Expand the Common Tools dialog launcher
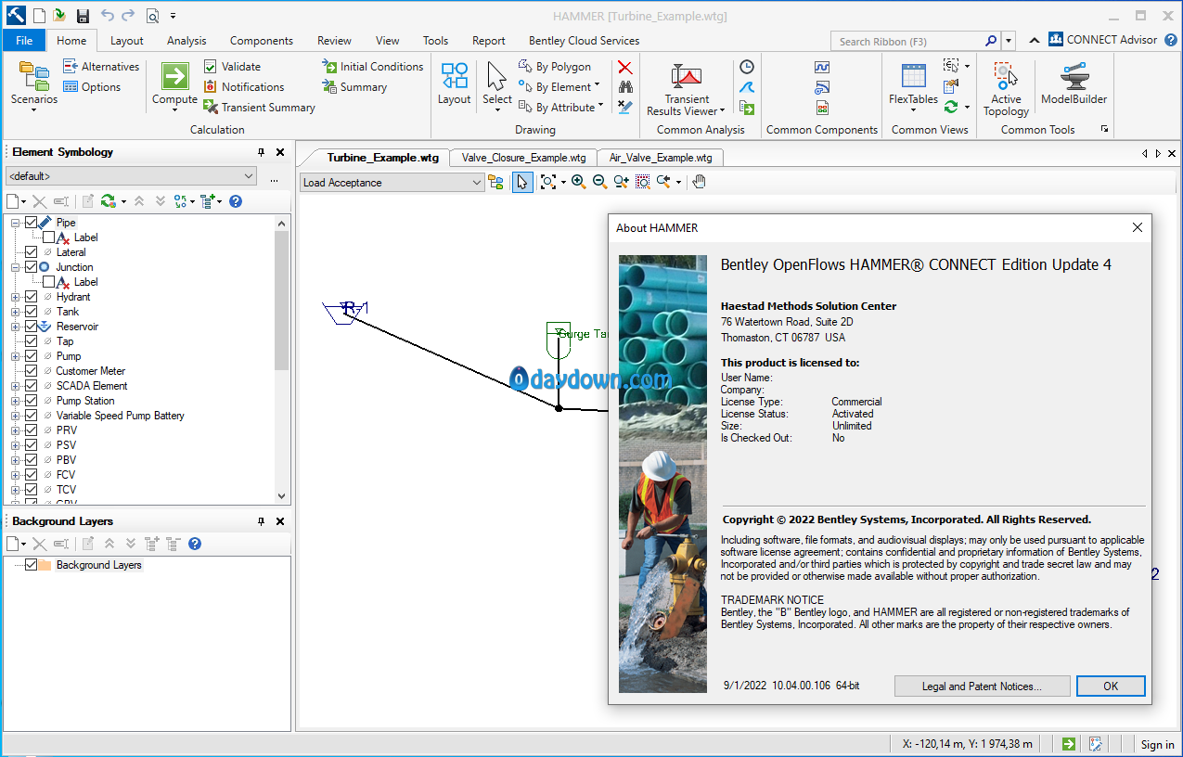This screenshot has height=757, width=1183. coord(1104,130)
